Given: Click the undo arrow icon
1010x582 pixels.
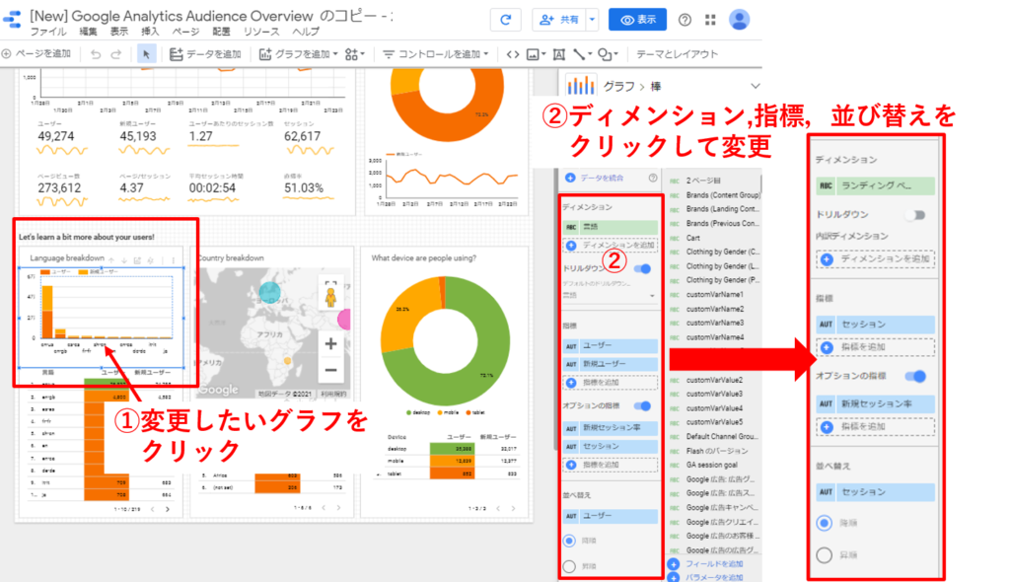Looking at the screenshot, I should pos(96,54).
